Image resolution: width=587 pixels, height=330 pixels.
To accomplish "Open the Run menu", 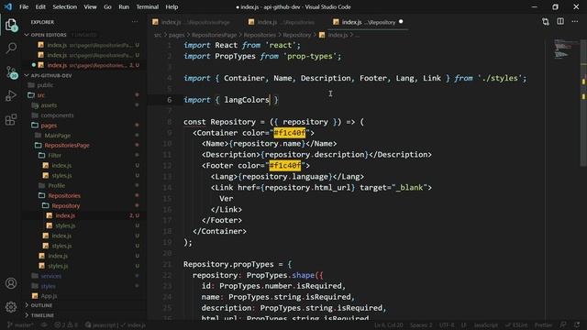I will 124,6.
